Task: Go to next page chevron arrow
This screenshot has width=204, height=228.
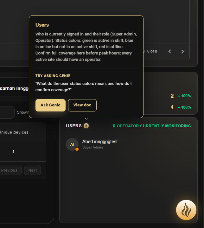Action: [182, 52]
